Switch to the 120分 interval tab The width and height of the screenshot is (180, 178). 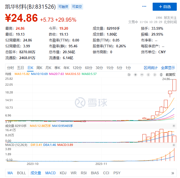point(77,68)
